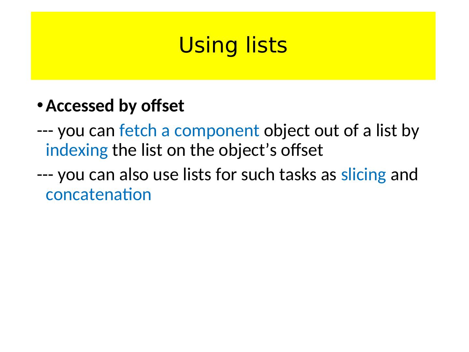Click the blue word "indexing"
Screen dimensions: 469x352
point(77,150)
